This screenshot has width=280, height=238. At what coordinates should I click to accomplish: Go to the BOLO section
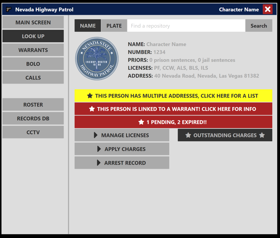pos(33,64)
